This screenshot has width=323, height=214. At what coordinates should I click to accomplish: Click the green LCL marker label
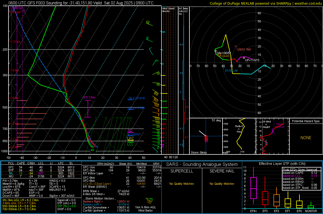(130, 144)
